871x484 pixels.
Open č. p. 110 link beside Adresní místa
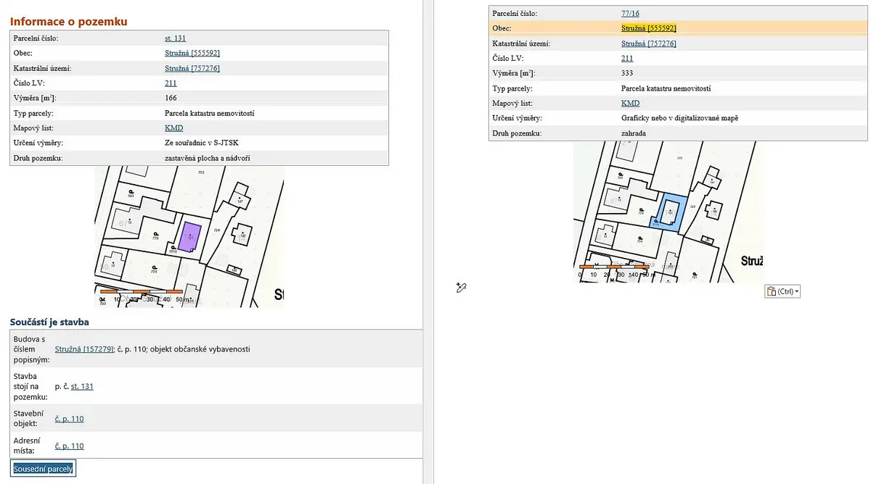(x=70, y=446)
